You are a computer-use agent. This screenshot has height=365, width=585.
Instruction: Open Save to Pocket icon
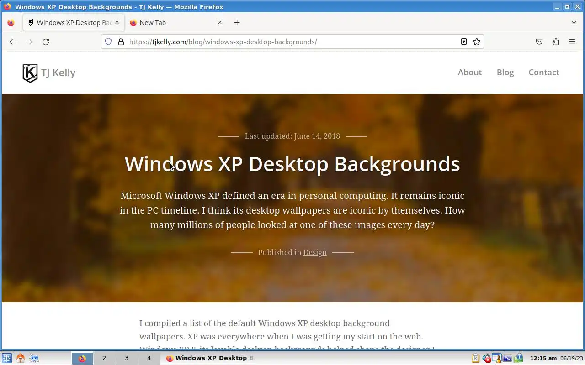[539, 42]
